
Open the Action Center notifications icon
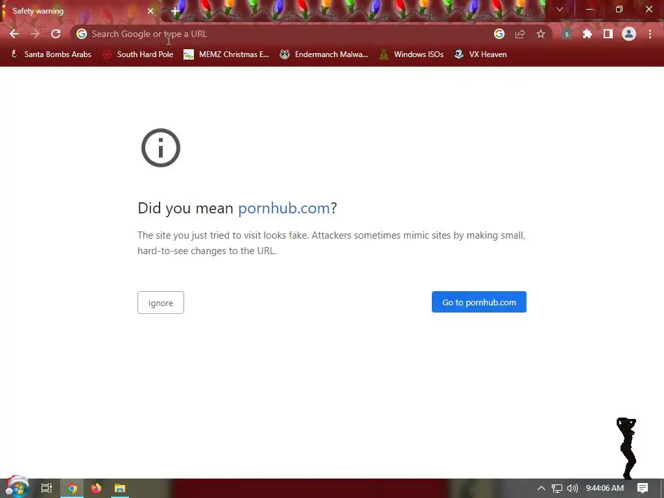pos(643,488)
